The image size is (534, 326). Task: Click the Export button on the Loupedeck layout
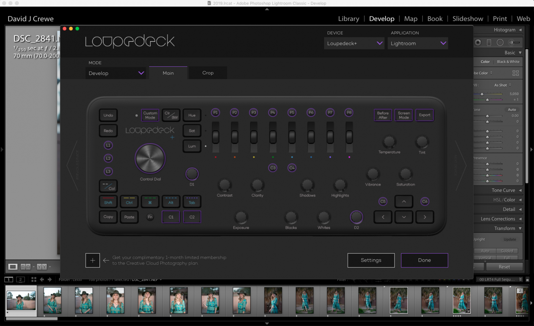(424, 115)
